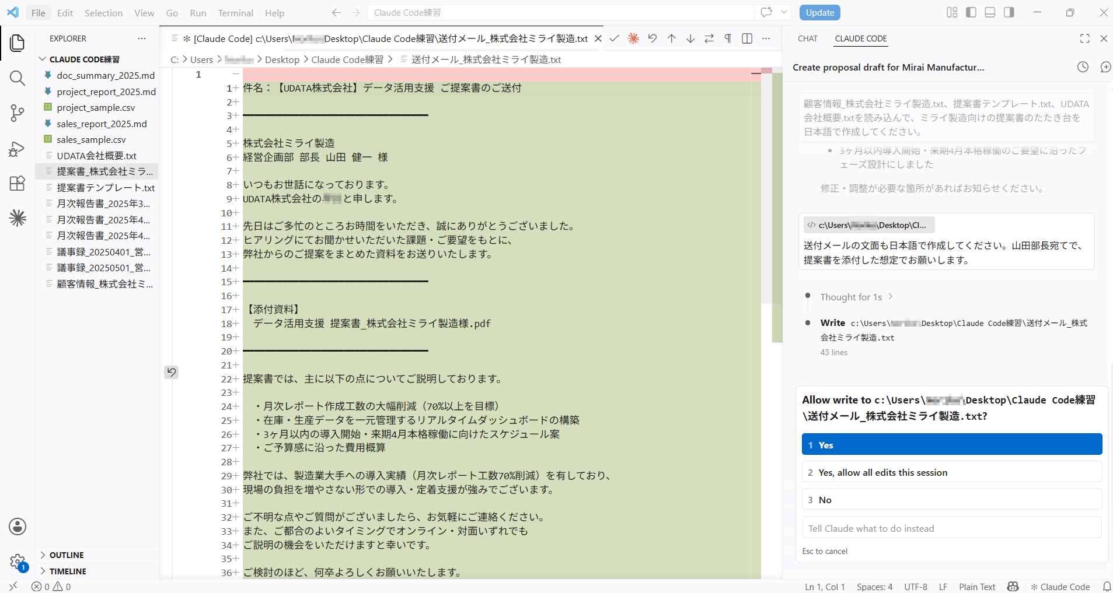This screenshot has width=1113, height=593.
Task: Focus the Tell Claude what to do instead field
Action: (x=952, y=528)
